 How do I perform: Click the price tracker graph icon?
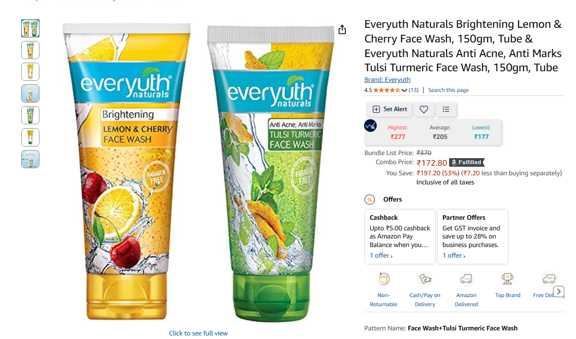coord(370,126)
